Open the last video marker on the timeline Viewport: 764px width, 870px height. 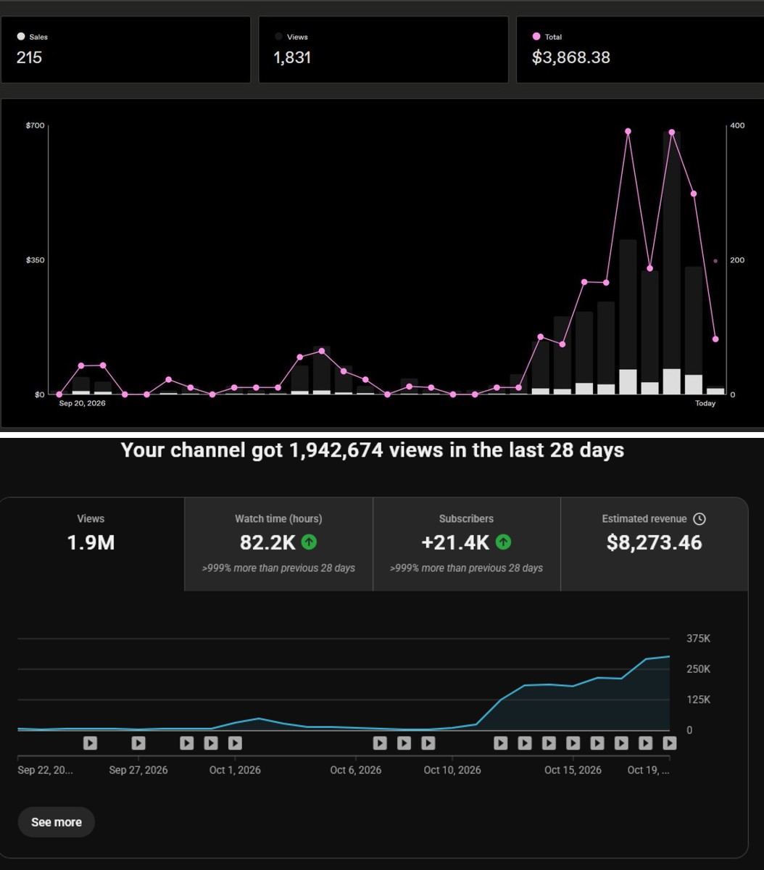670,743
